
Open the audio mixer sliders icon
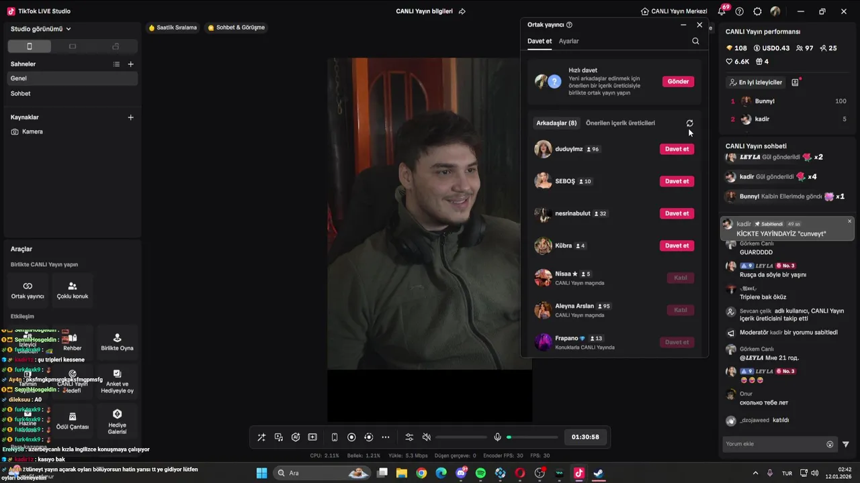click(x=409, y=437)
